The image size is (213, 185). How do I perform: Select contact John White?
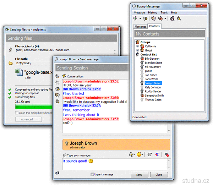152,79
